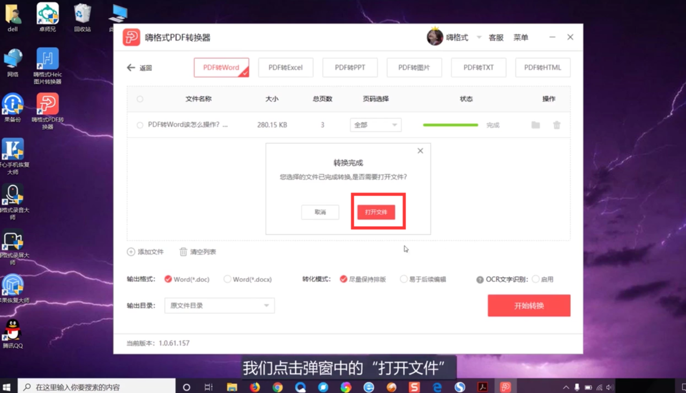
Task: Select Word(*.doc) output format
Action: [x=168, y=279]
